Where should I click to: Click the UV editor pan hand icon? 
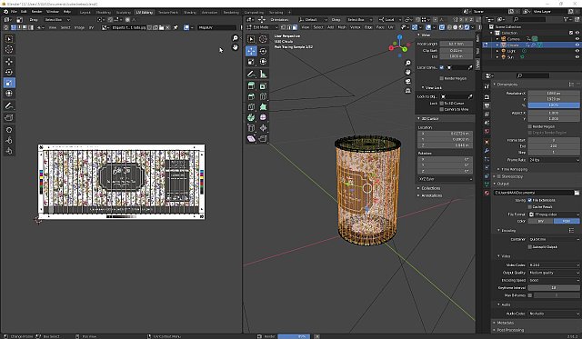click(235, 47)
